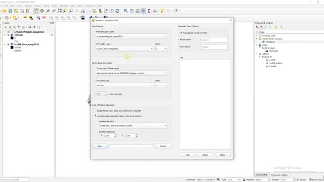Click Models icon in Processing Toolbox
The image size is (324, 182).
click(x=257, y=27)
